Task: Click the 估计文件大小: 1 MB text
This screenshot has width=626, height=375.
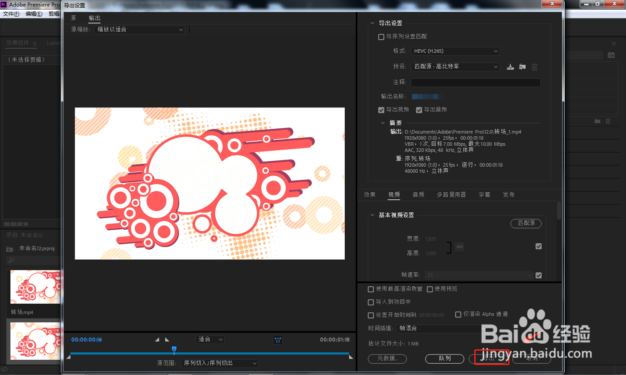Action: tap(393, 344)
